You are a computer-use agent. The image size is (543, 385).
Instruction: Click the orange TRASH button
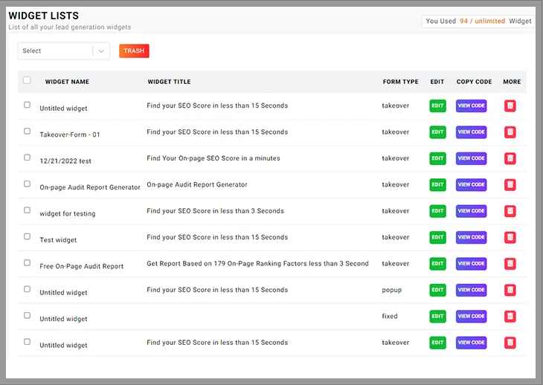click(x=134, y=51)
